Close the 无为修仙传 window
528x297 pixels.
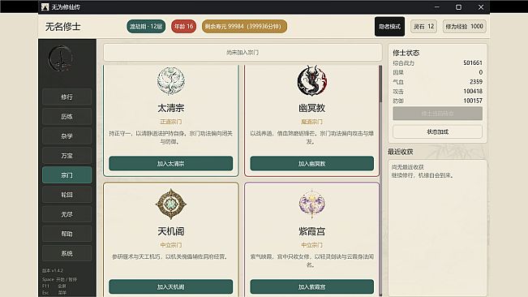click(x=481, y=6)
